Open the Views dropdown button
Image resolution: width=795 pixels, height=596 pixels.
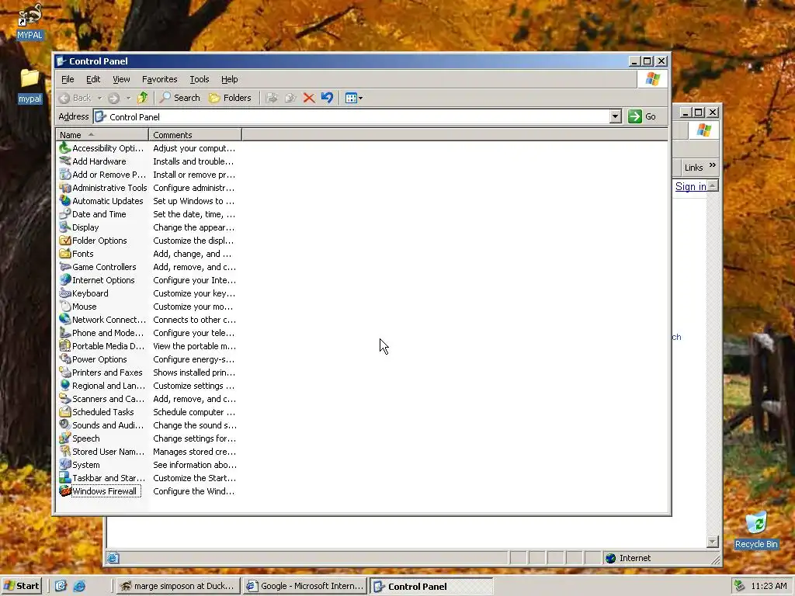click(353, 98)
